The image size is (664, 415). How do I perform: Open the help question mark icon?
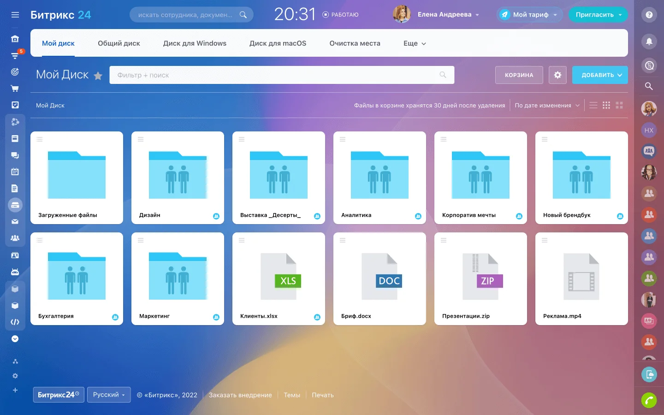pos(649,15)
